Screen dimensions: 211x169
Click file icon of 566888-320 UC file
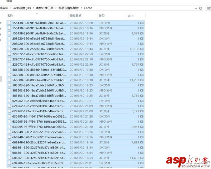click(x=9, y=80)
